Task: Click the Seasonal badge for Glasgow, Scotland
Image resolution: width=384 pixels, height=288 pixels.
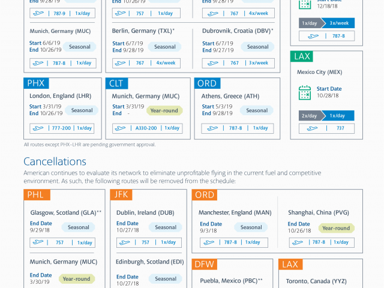Action: tap(79, 227)
